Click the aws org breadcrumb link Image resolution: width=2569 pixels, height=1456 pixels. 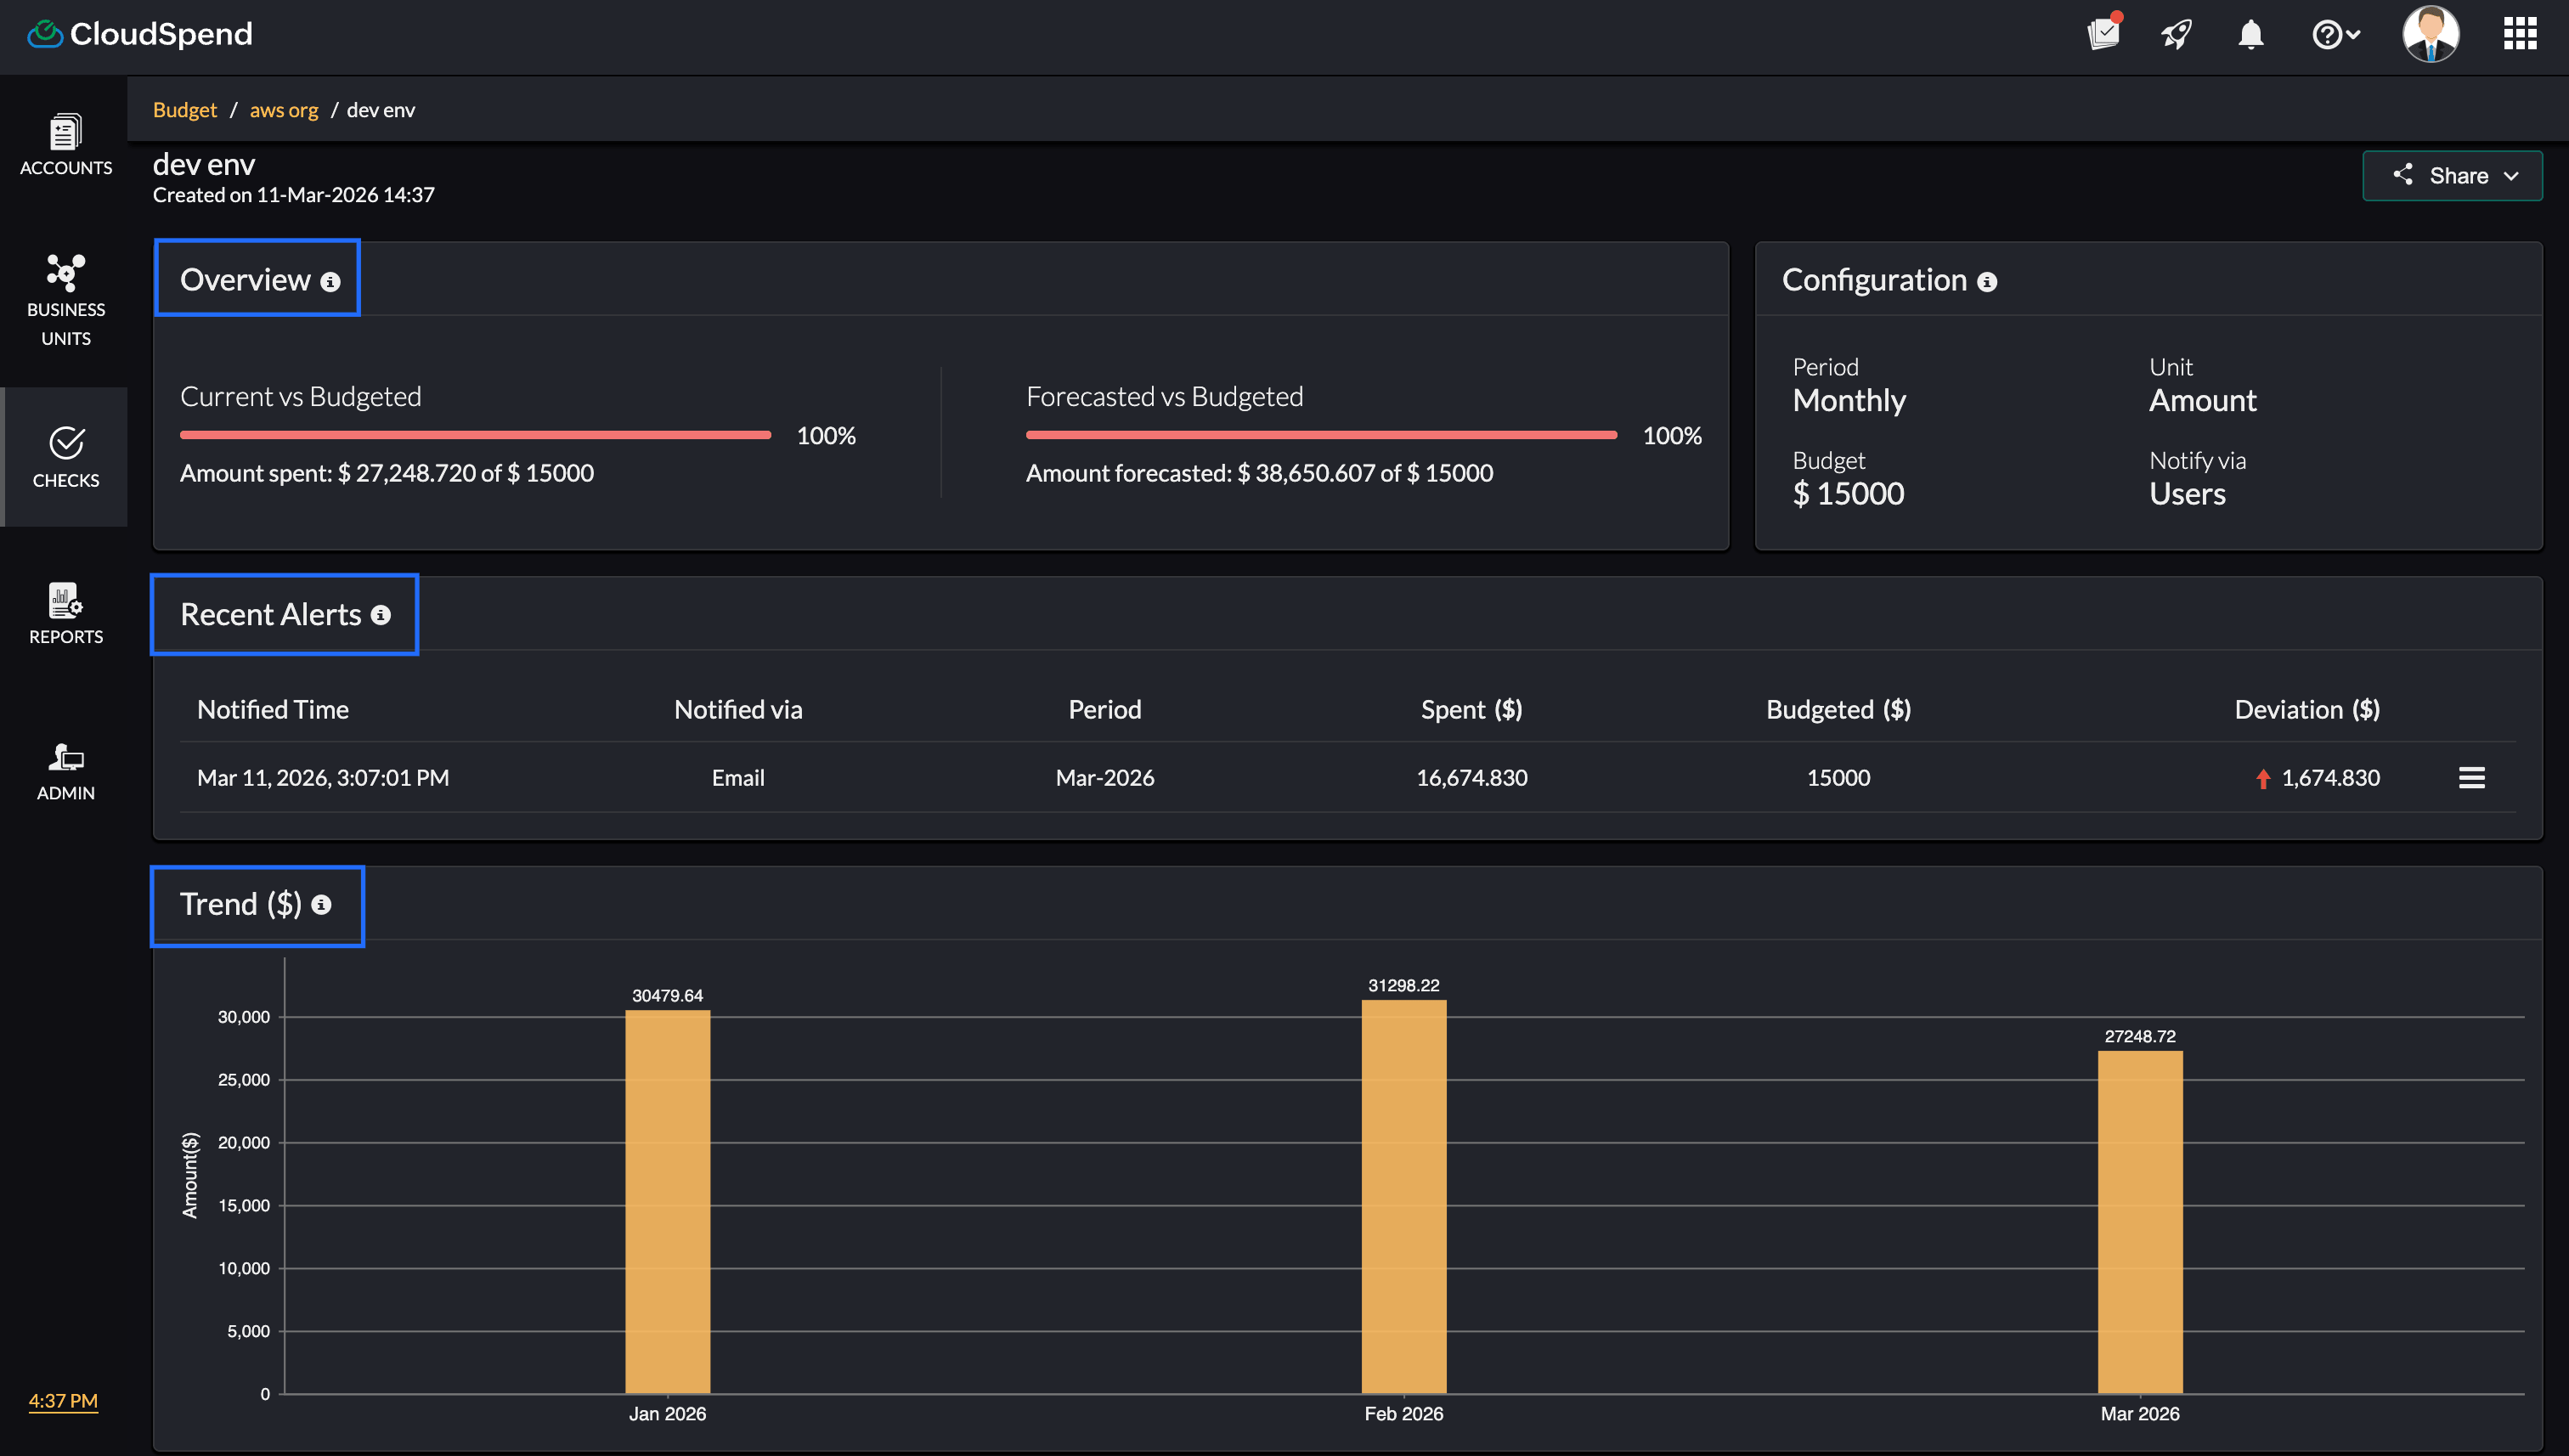(x=283, y=110)
